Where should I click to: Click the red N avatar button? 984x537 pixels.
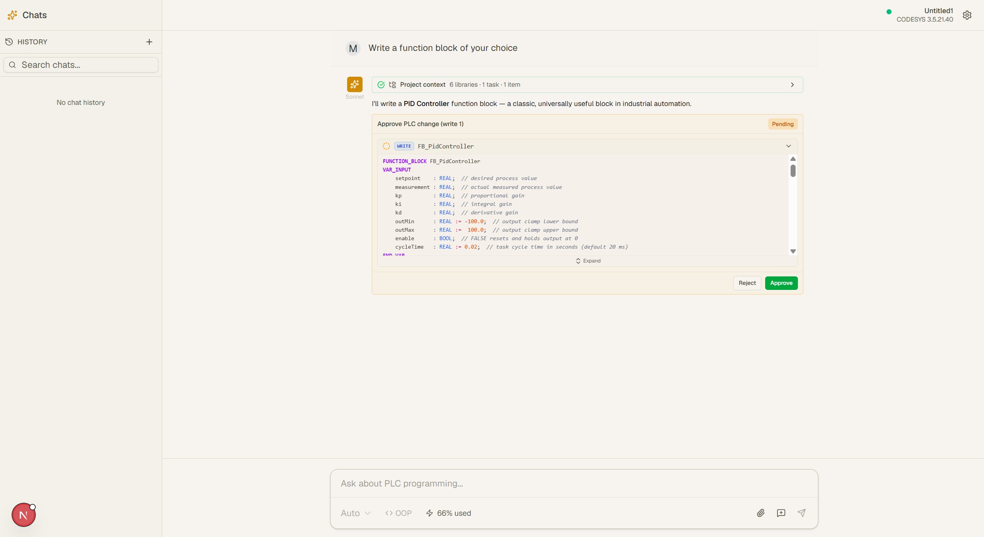24,515
